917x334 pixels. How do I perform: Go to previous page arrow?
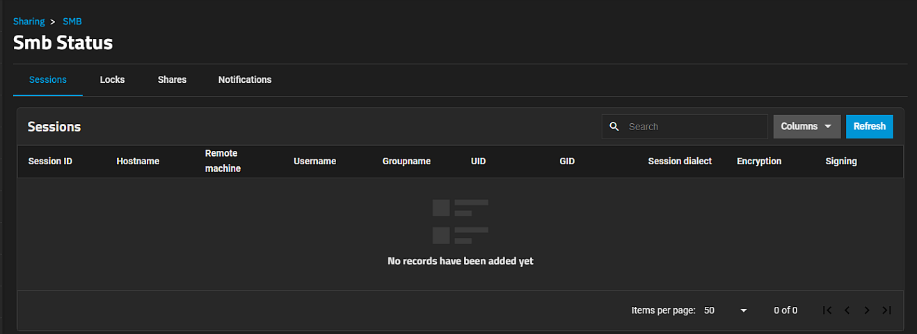point(847,310)
